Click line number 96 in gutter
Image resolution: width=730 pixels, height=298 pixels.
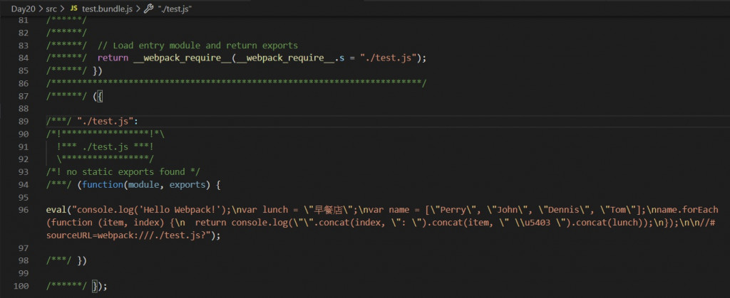24,210
